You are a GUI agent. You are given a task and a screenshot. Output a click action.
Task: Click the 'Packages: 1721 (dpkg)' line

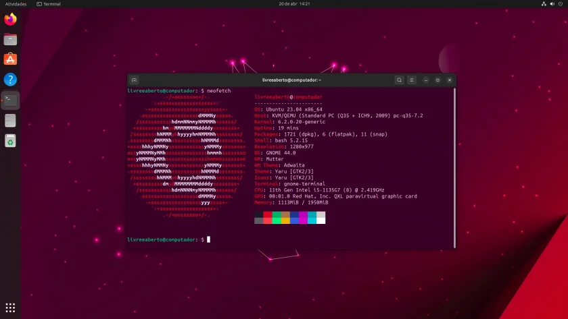(x=321, y=134)
